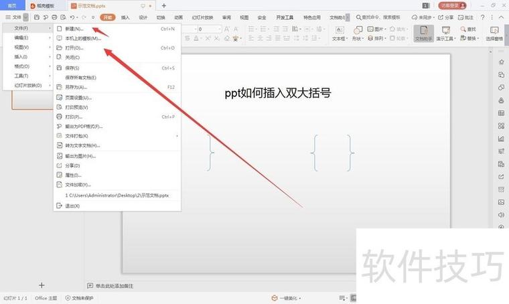Click the 一键美化 beautify icon in status bar
Viewport: 509px width, 304px height.
[x=275, y=298]
